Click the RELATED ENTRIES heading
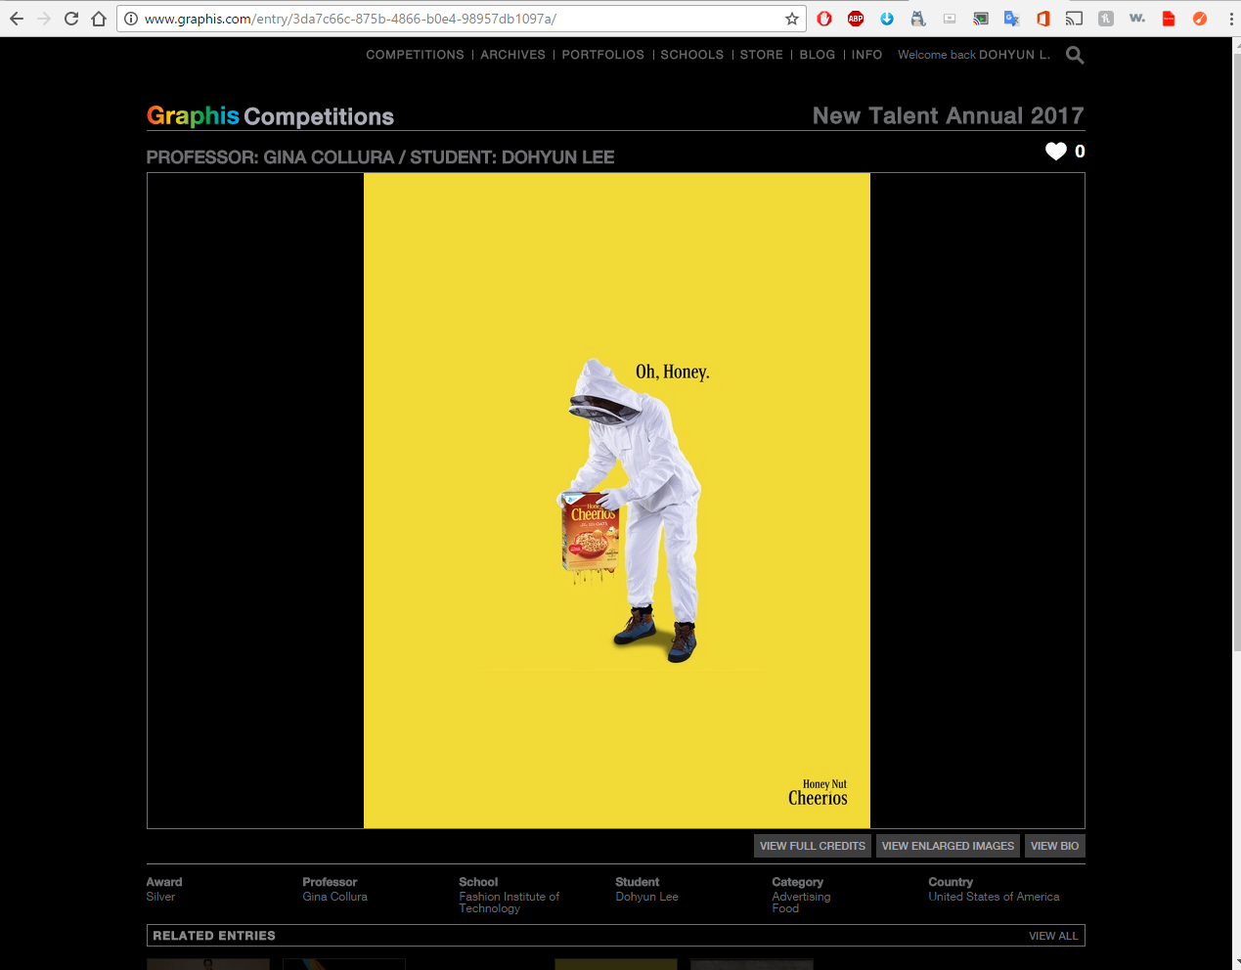Image resolution: width=1241 pixels, height=970 pixels. point(214,936)
